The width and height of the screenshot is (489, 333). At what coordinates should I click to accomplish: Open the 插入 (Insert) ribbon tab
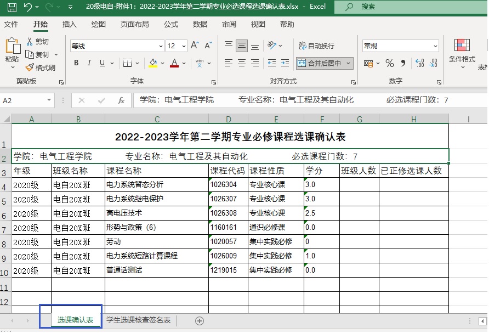point(70,24)
